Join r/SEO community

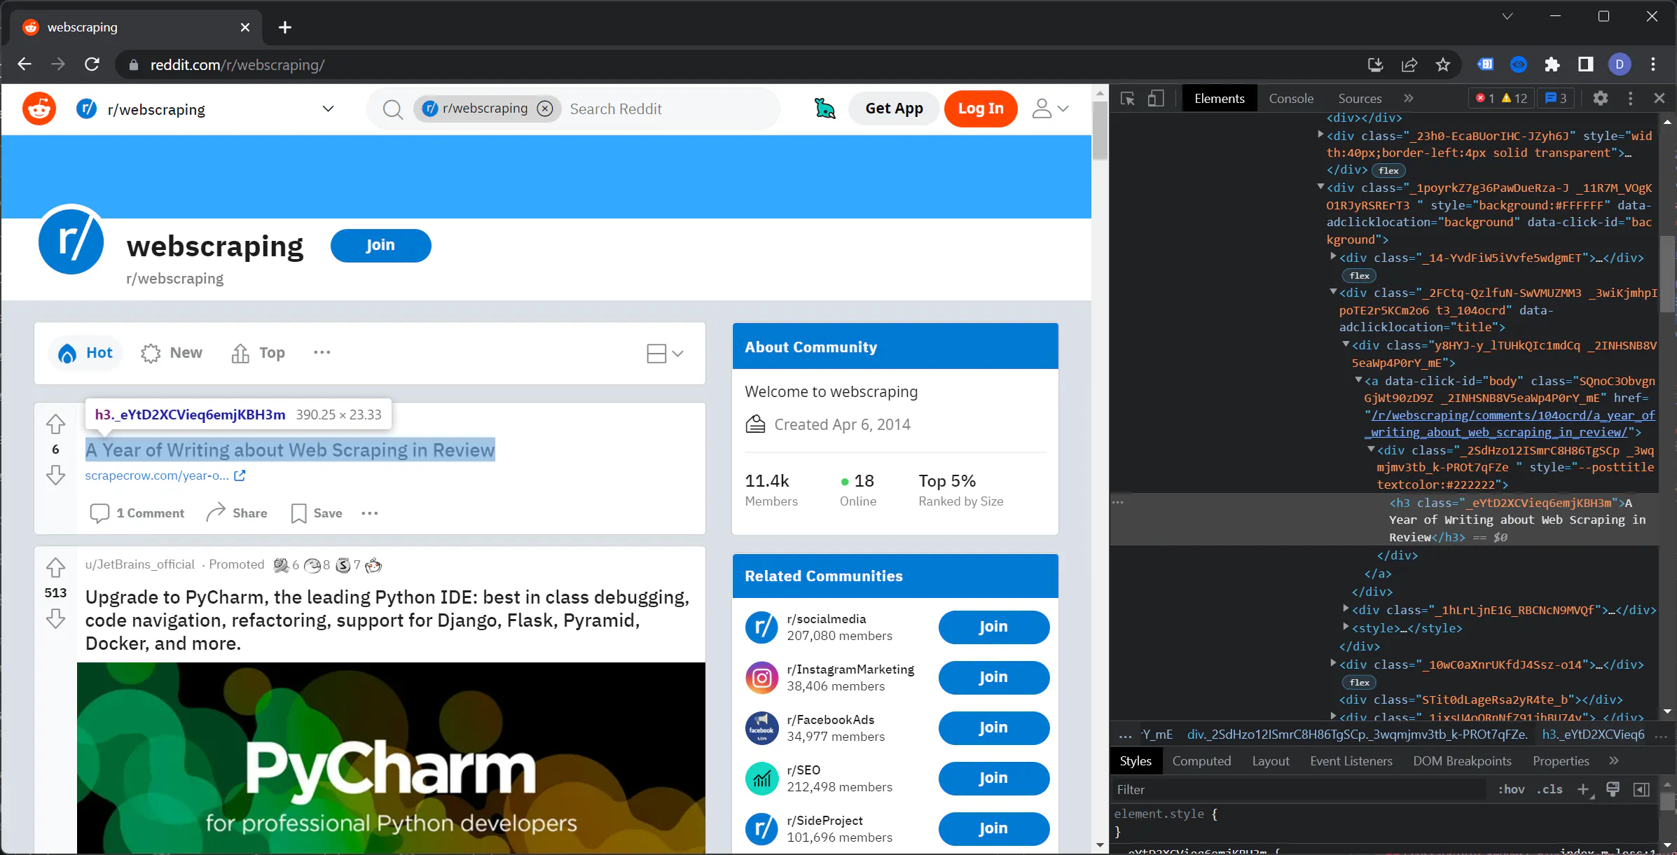(993, 778)
